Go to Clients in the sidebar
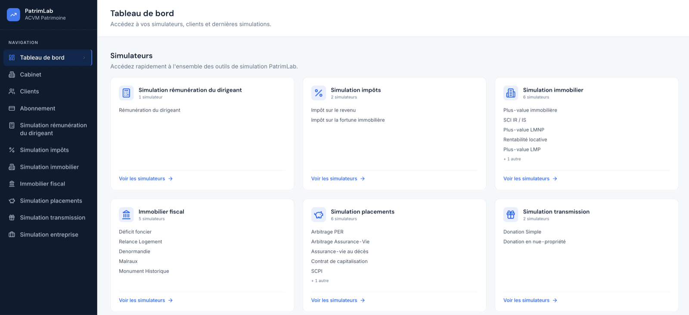The width and height of the screenshot is (689, 315). 48,91
